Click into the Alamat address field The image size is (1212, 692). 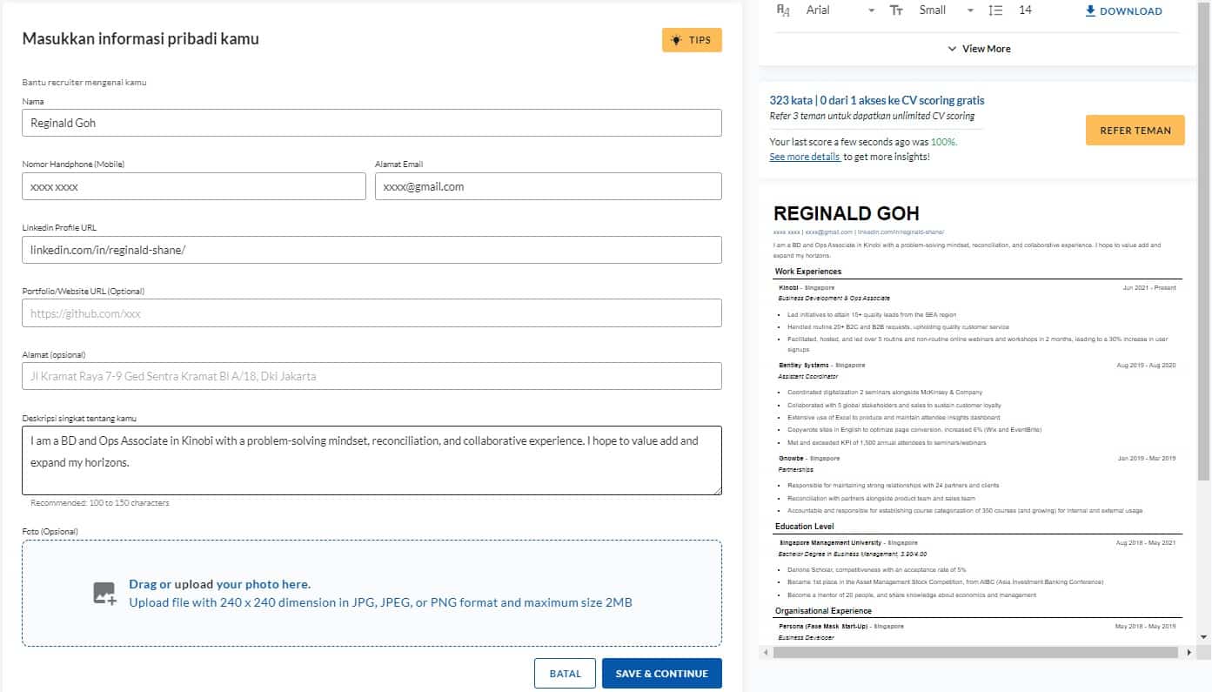click(372, 376)
